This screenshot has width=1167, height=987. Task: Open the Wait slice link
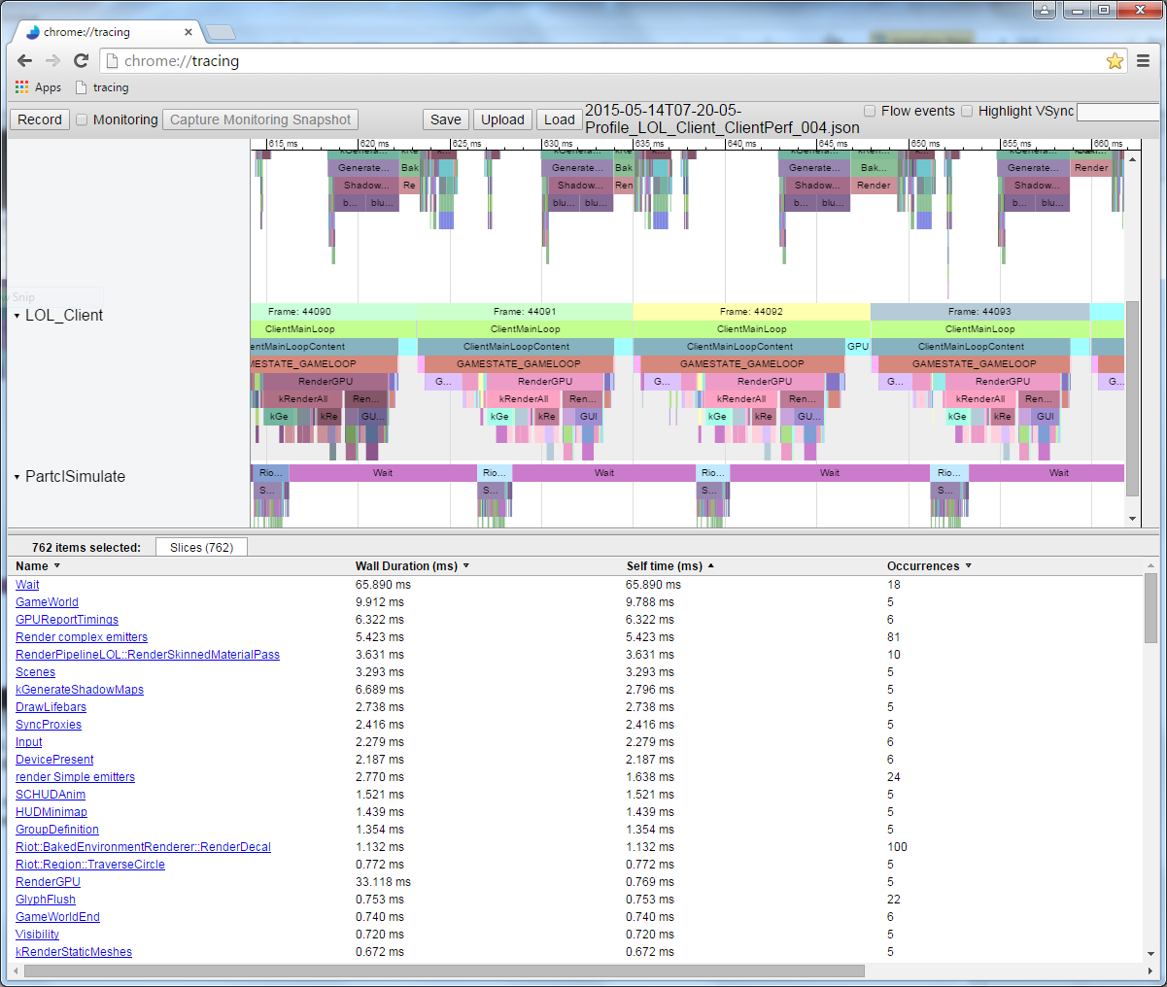pos(27,585)
